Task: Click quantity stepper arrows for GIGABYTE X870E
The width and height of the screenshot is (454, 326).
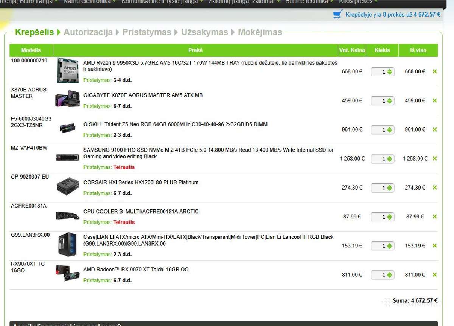Action: pyautogui.click(x=390, y=101)
